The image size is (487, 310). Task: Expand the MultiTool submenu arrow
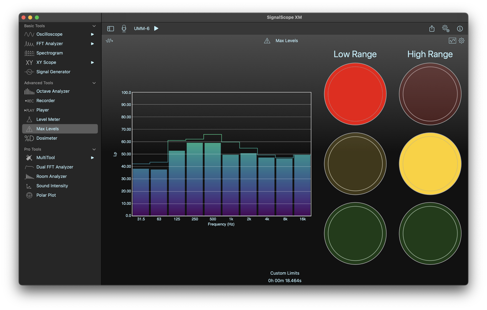[92, 158]
